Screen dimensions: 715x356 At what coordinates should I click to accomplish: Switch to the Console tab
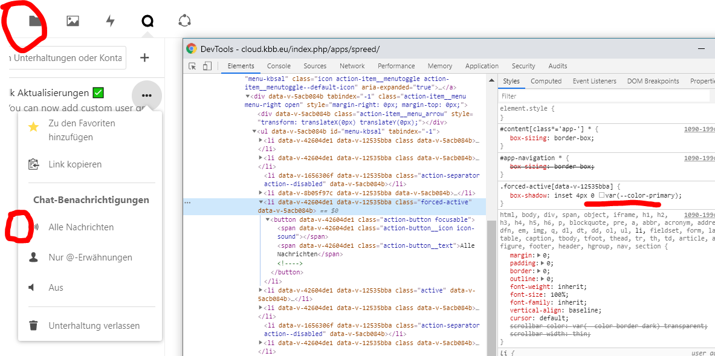[x=279, y=66]
